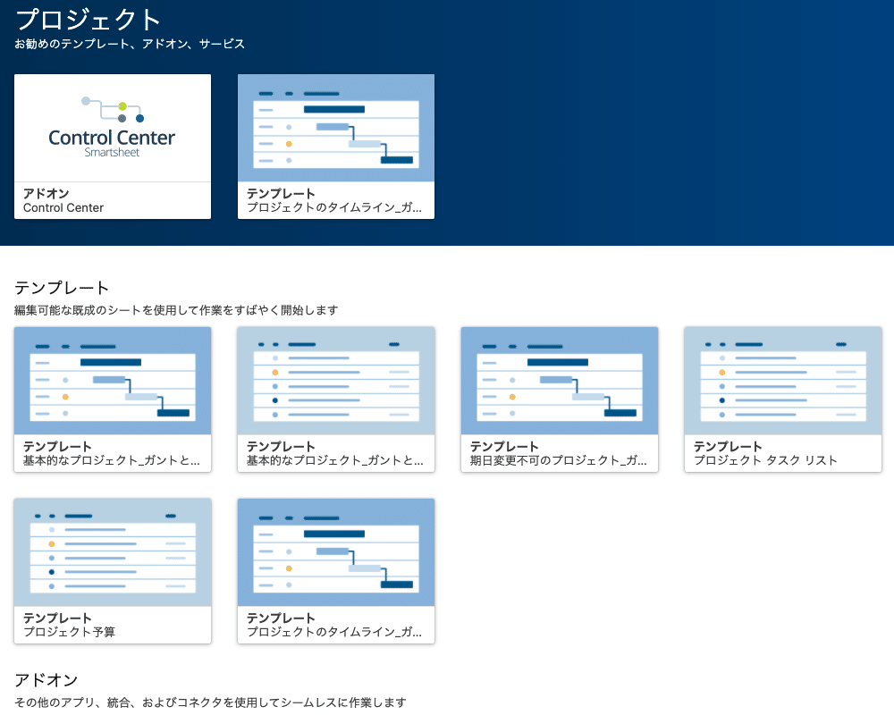Click the アドオン label under Control Center
Image resolution: width=894 pixels, height=715 pixels.
[38, 194]
